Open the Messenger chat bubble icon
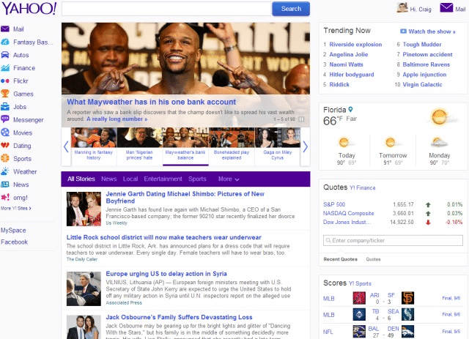The image size is (469, 339). pyautogui.click(x=5, y=119)
